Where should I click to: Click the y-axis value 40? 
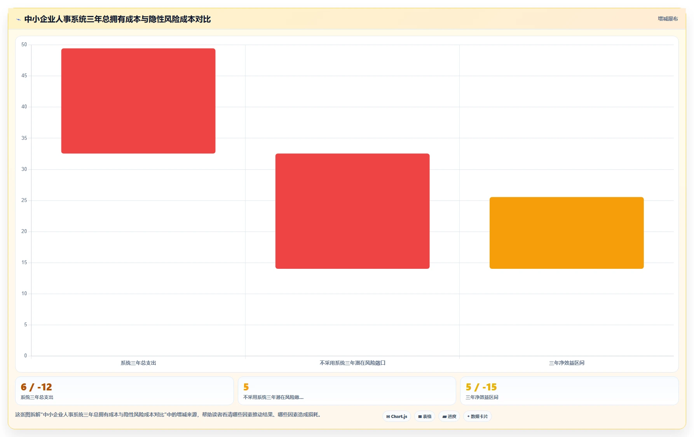tap(24, 107)
